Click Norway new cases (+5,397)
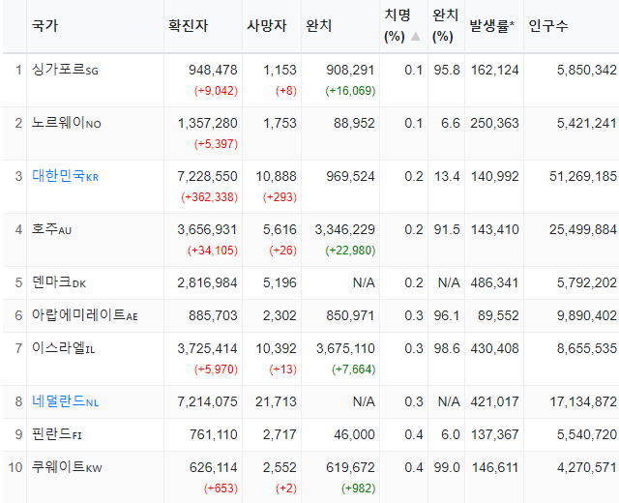The height and width of the screenshot is (503, 619). (216, 144)
